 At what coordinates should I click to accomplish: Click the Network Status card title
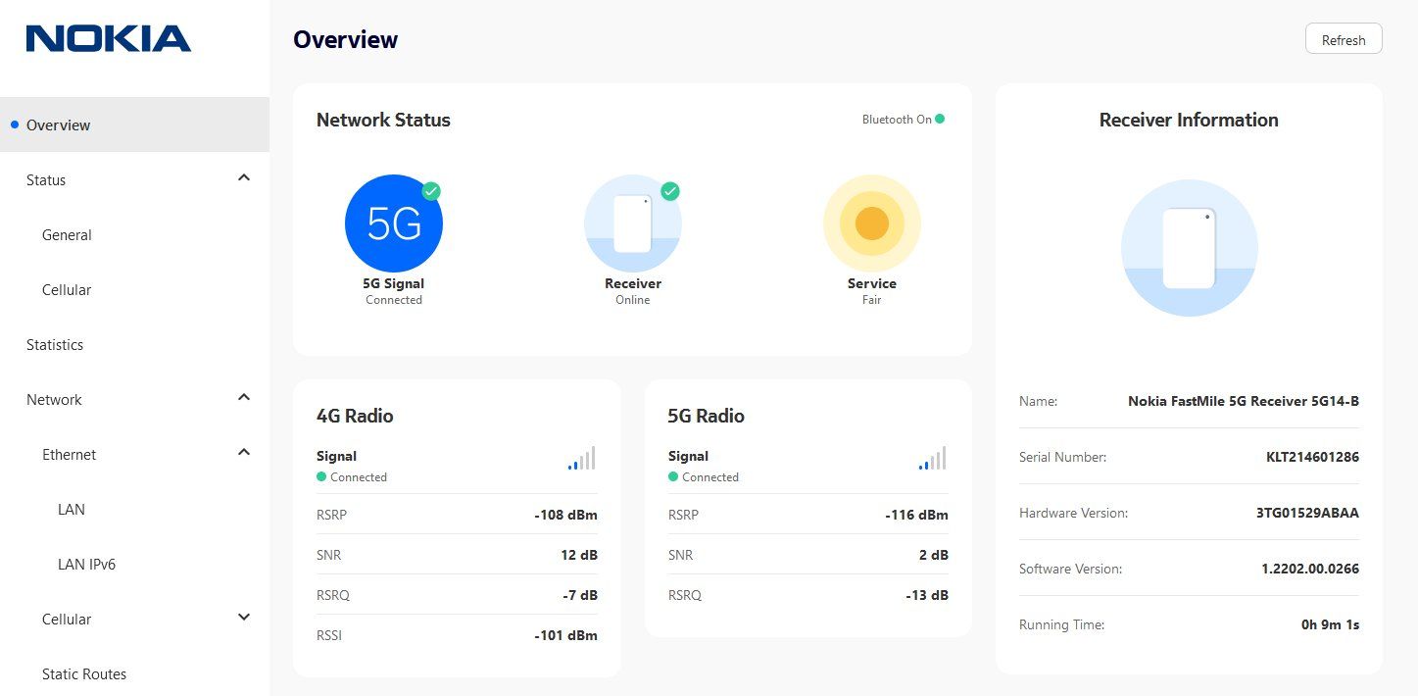383,121
